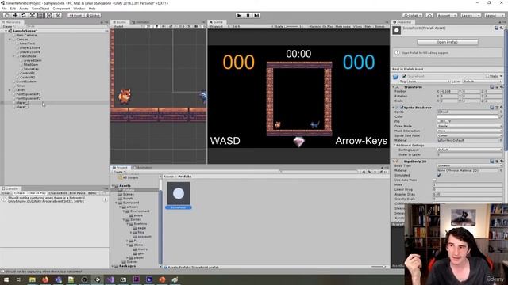Open the Assets menu
The height and width of the screenshot is (285, 508).
[24, 9]
